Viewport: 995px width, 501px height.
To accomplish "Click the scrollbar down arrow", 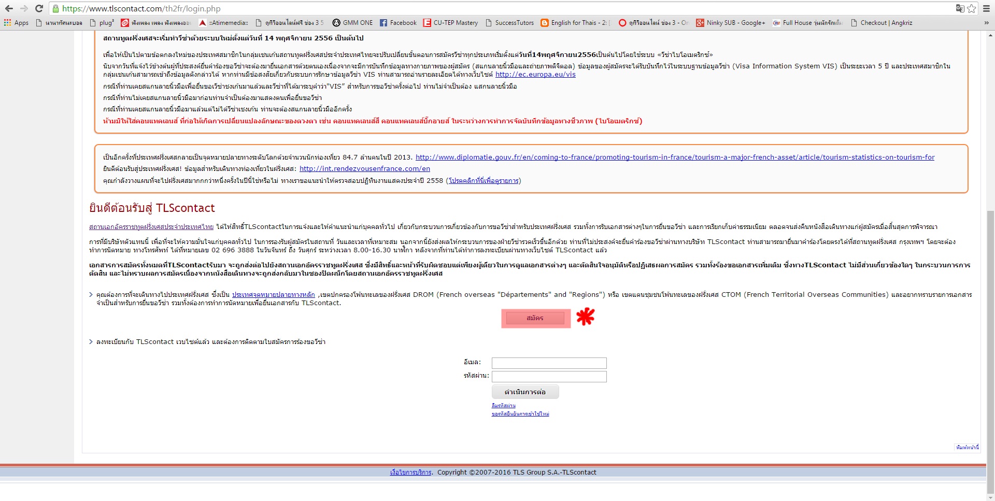I will [x=990, y=497].
